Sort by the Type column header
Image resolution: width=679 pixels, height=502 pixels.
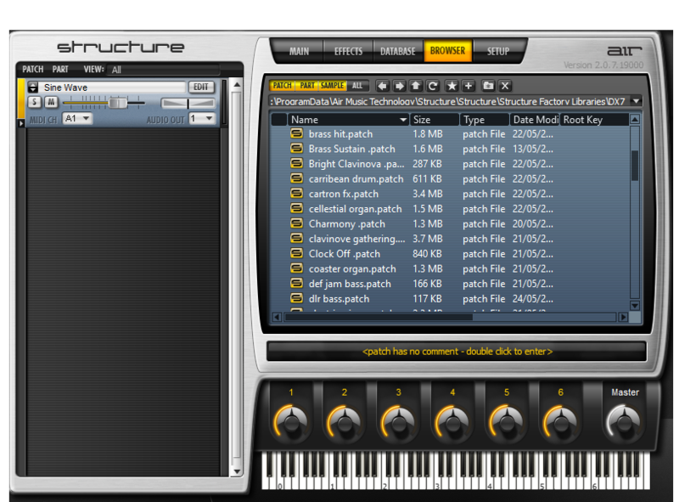click(x=485, y=120)
